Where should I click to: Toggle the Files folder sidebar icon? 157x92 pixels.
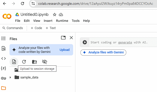(x=3, y=88)
